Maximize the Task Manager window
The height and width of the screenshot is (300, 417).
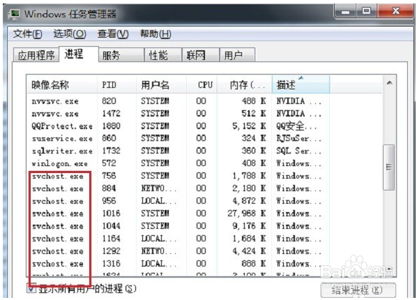point(367,11)
